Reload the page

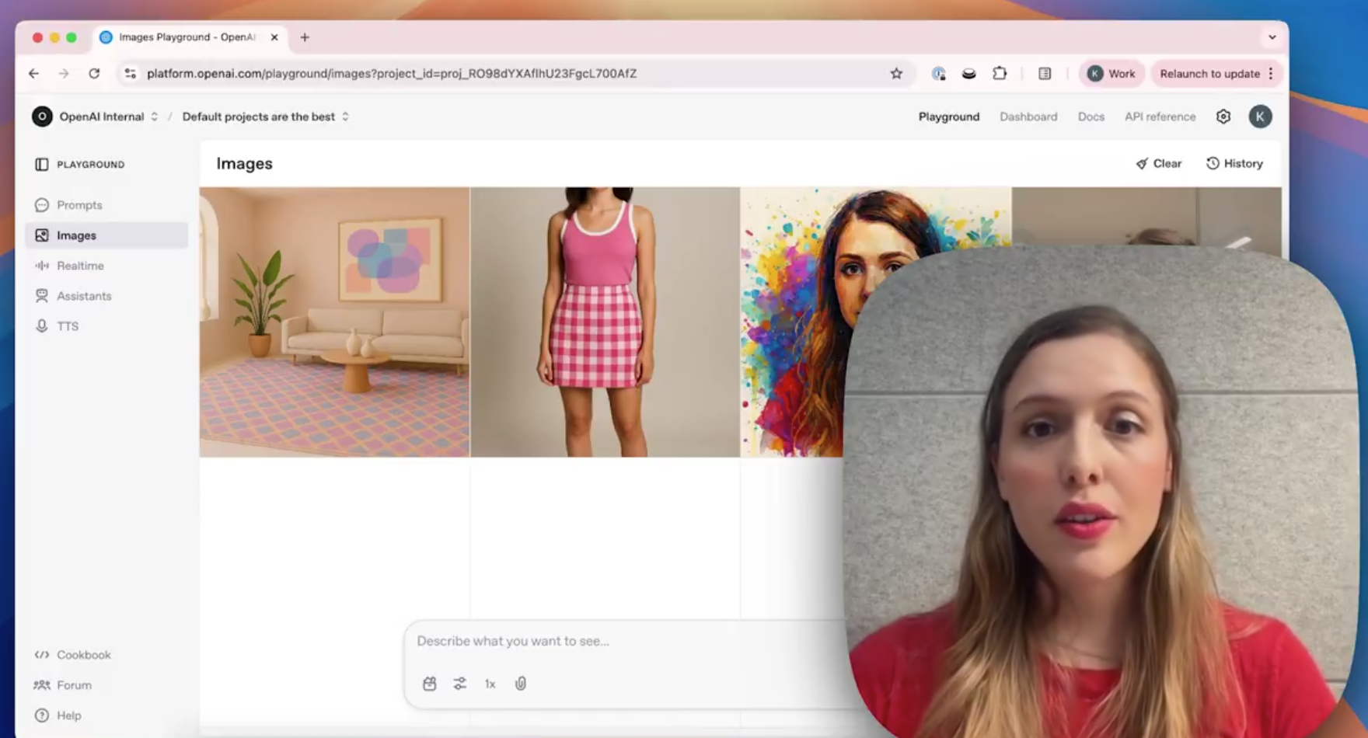[x=94, y=74]
